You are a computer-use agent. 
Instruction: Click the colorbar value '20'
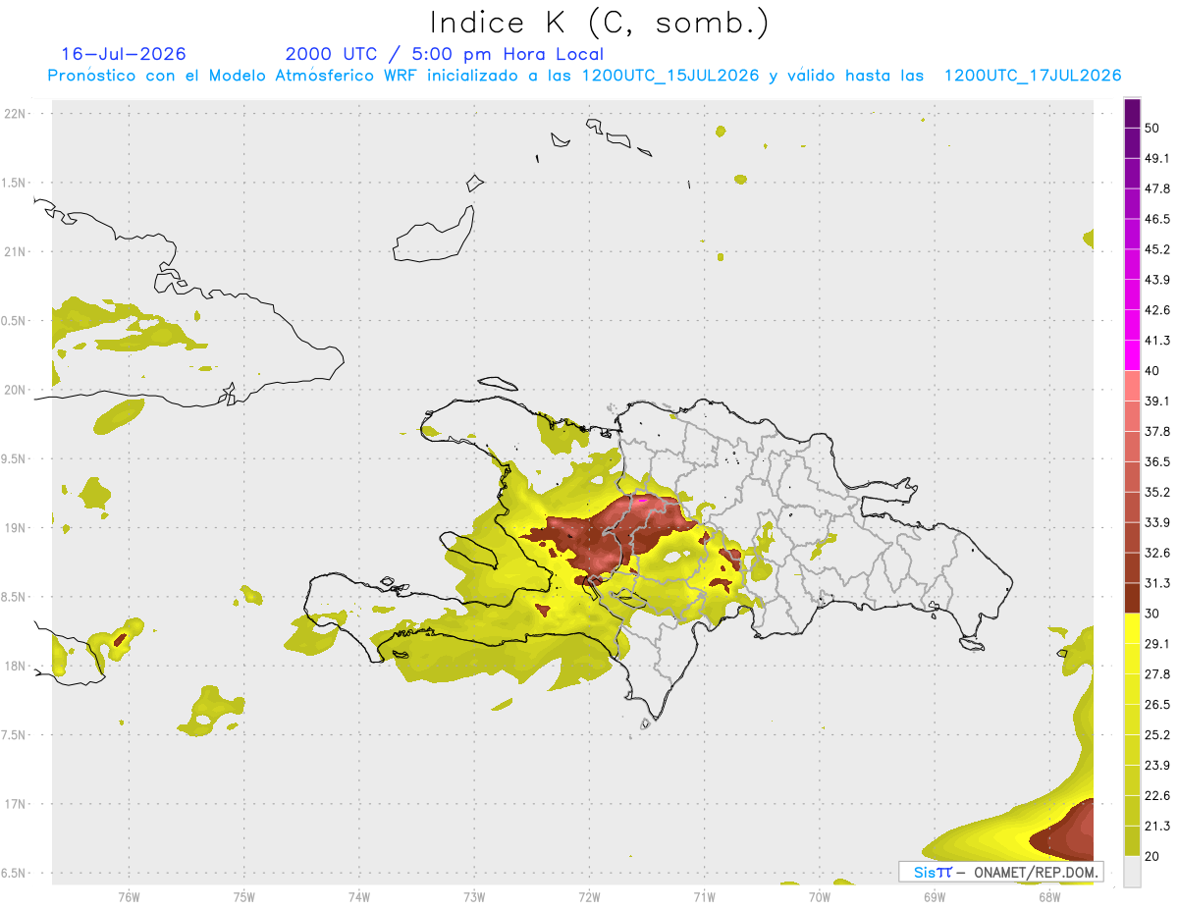[1152, 856]
